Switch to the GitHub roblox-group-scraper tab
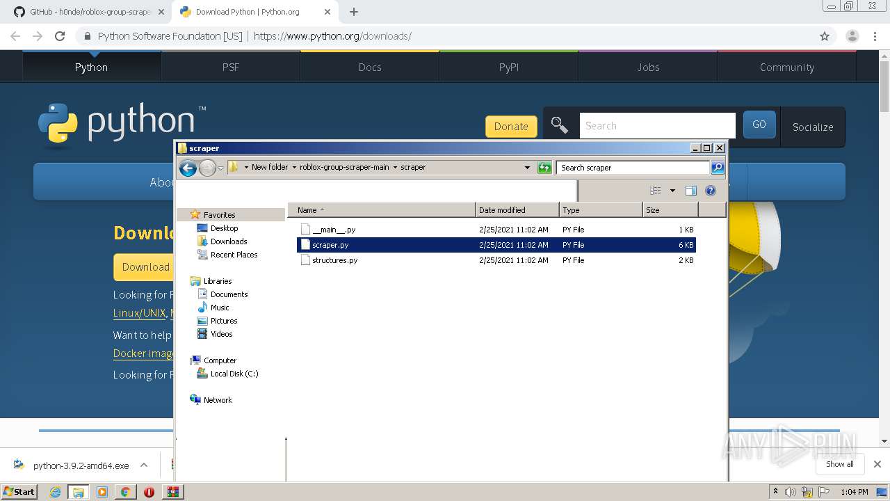890x501 pixels. point(88,12)
